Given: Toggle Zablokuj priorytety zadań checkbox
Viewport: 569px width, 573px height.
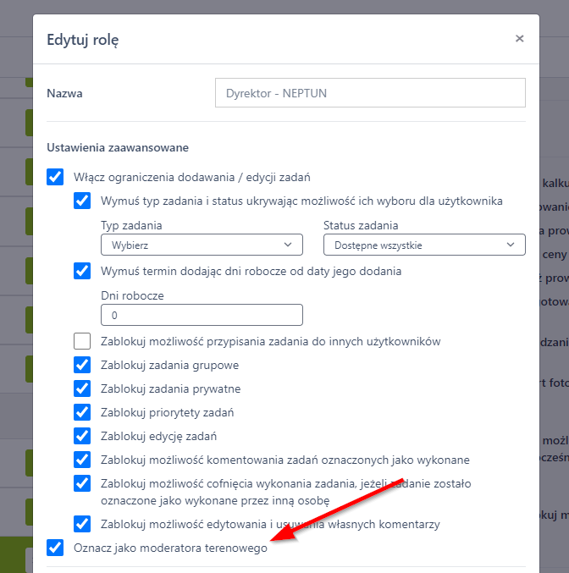Looking at the screenshot, I should pyautogui.click(x=82, y=412).
